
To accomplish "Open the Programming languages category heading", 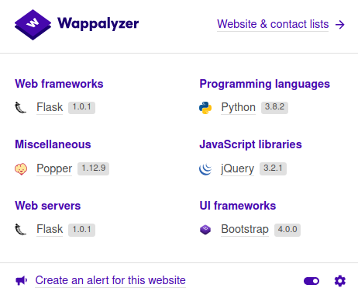I will coord(265,84).
